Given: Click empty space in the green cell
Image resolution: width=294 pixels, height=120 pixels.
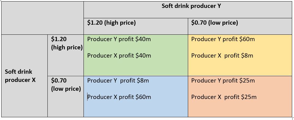Looking at the screenshot, I should pos(136,68).
